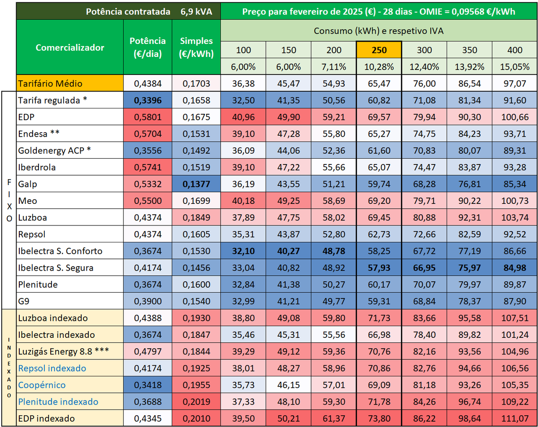The height and width of the screenshot is (427, 538).
Task: Click the Luzboa fixed tariff cell
Action: click(70, 218)
